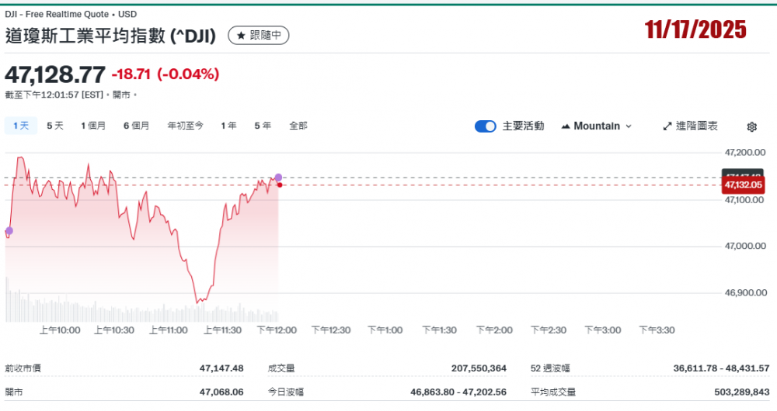Viewport: 777px width, 411px height.
Task: Select the 1天 time range tab
Action: tap(21, 126)
